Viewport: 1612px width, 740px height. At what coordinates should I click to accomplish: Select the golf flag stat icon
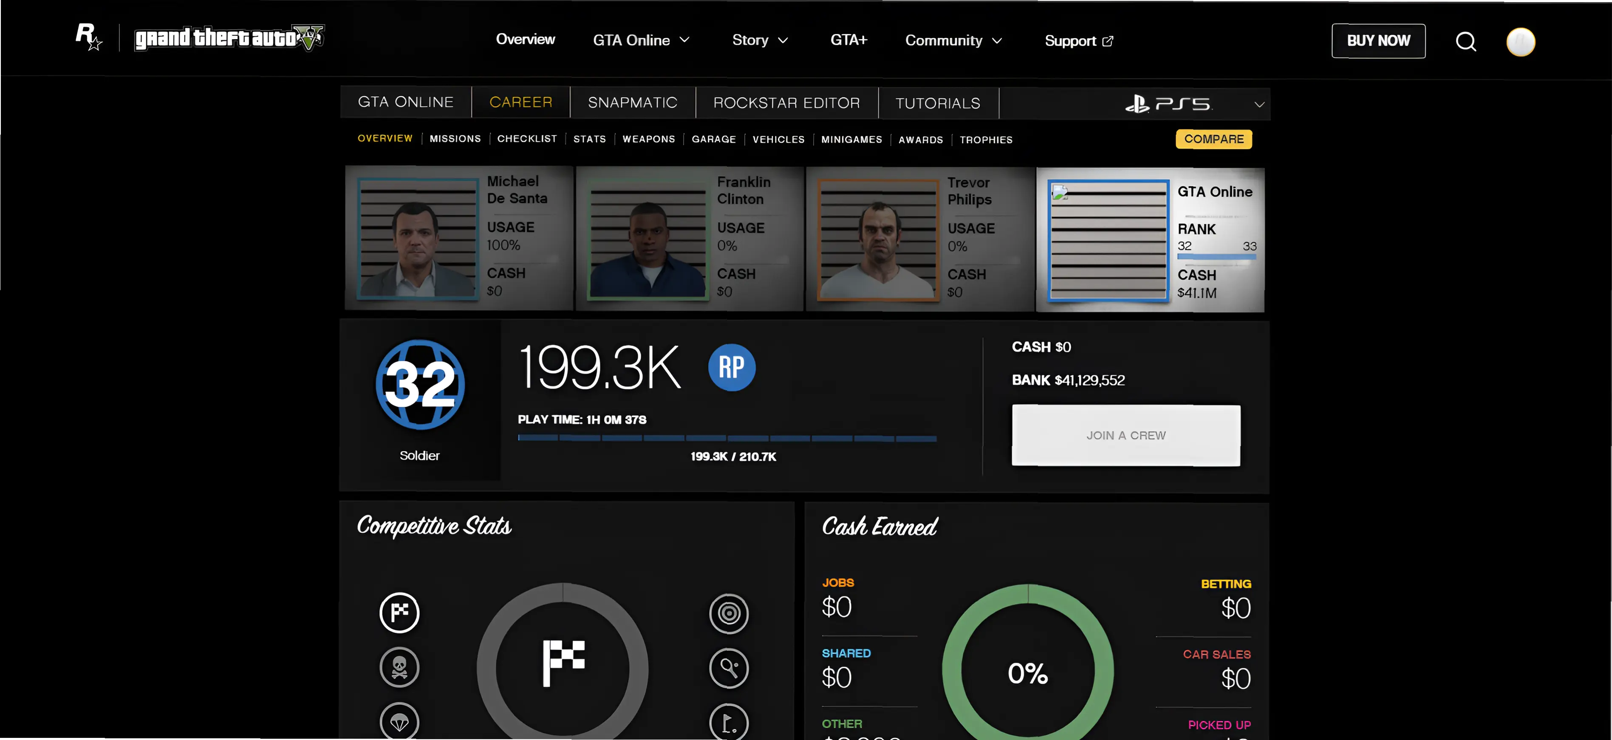[728, 723]
